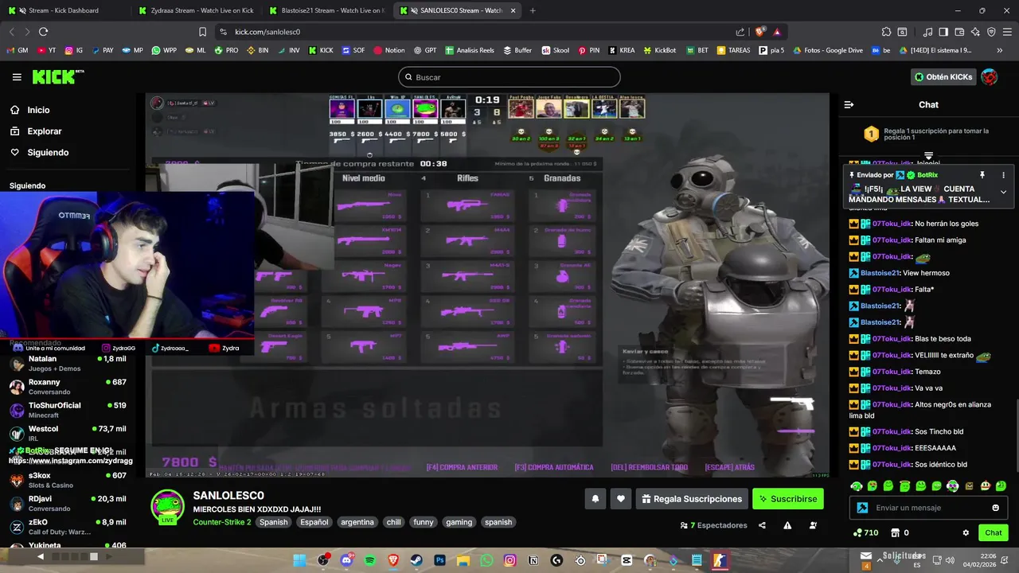The width and height of the screenshot is (1019, 573).
Task: Open the KICKs shop icon
Action: [x=895, y=532]
